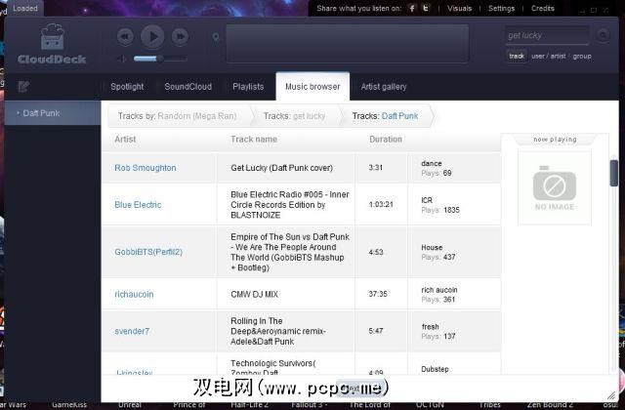This screenshot has width=625, height=410.
Task: Select track Technologic Survivors
Action: click(273, 367)
